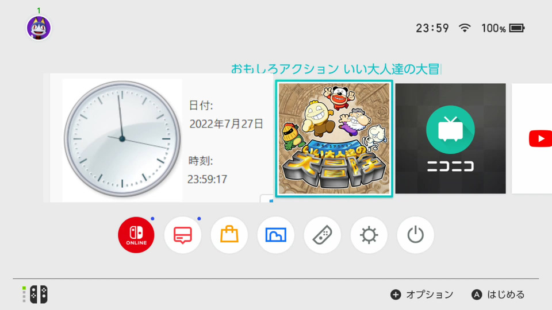Click the scrolling game title text
The height and width of the screenshot is (310, 552).
point(335,69)
